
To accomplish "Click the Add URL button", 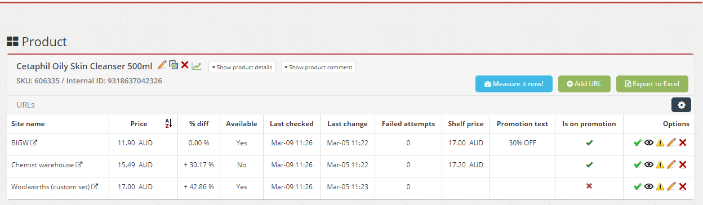I will pos(584,84).
